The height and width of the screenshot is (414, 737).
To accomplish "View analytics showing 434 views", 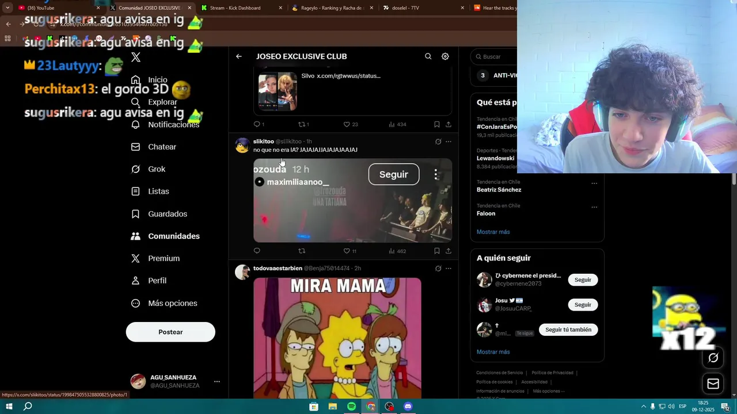I will click(397, 124).
